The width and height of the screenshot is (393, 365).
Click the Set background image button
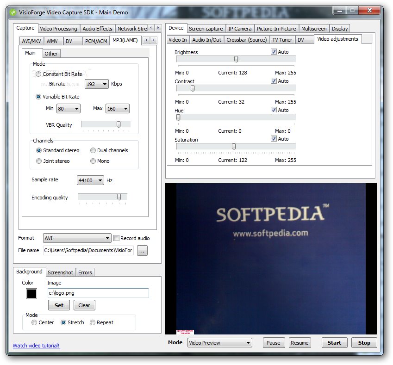pyautogui.click(x=59, y=305)
